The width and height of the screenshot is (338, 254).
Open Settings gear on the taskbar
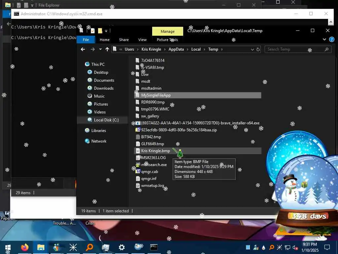pyautogui.click(x=122, y=247)
